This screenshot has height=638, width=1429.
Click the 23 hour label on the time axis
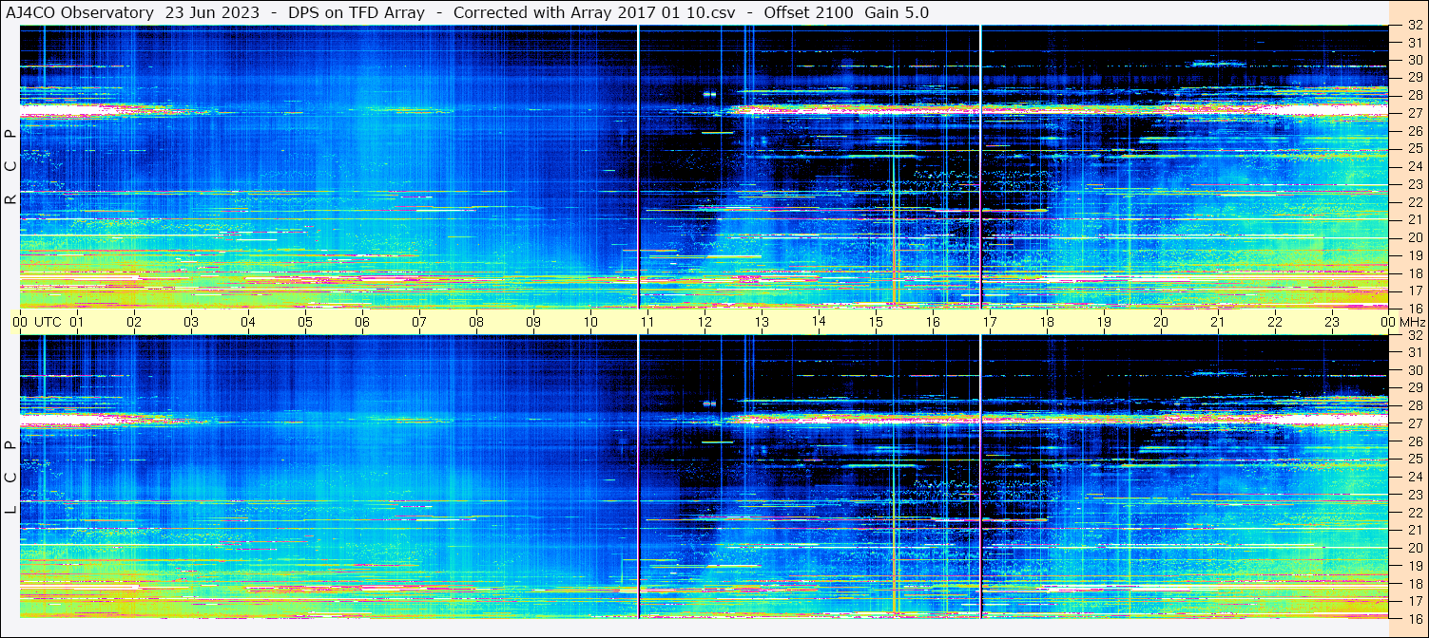[1332, 322]
